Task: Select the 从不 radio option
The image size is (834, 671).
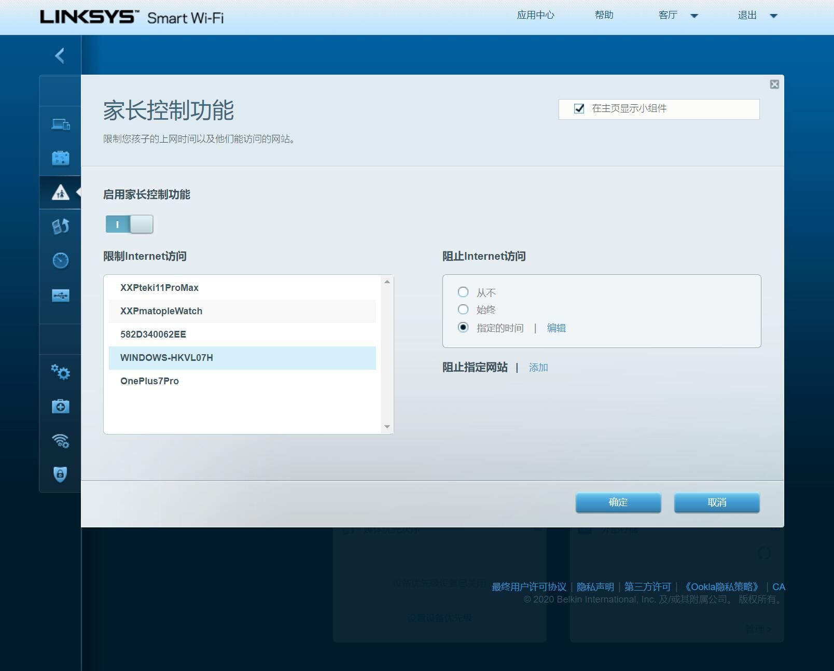Action: [463, 292]
